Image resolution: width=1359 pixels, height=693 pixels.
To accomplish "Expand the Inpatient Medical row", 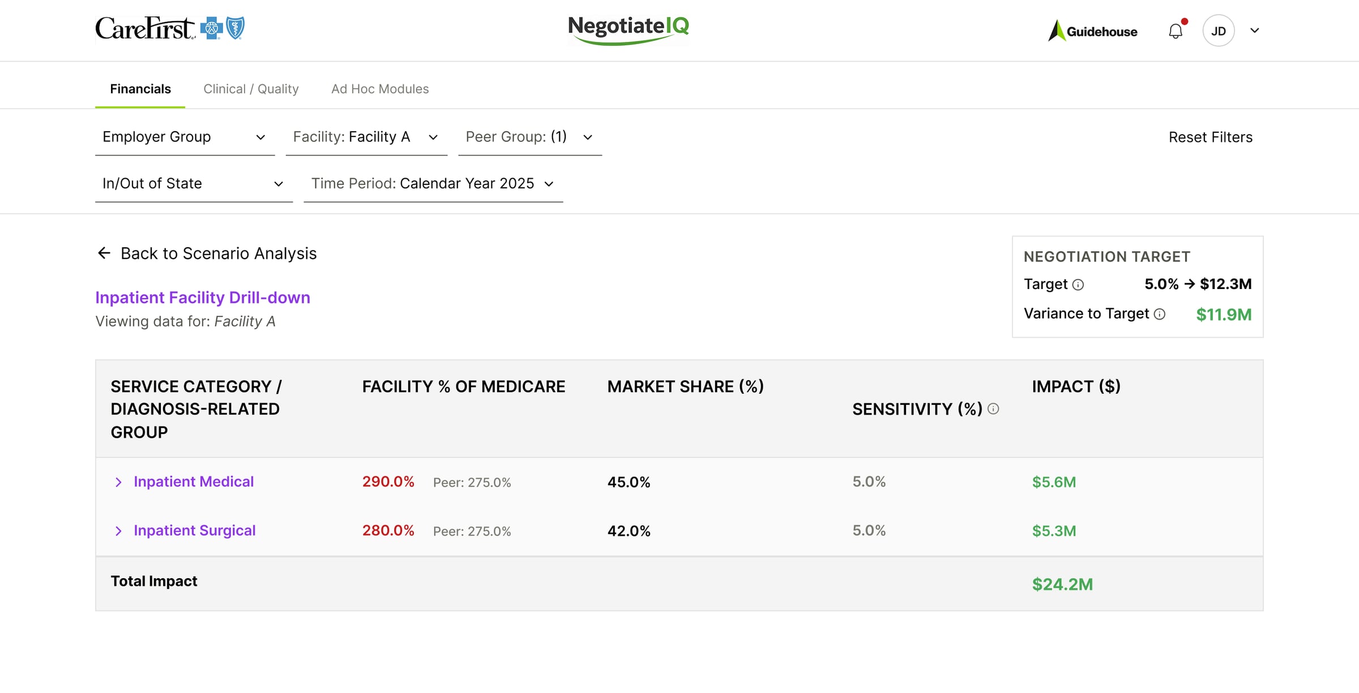I will (x=118, y=482).
